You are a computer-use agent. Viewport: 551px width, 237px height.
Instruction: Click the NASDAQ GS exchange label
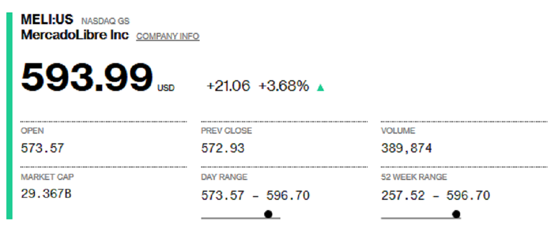click(x=105, y=21)
